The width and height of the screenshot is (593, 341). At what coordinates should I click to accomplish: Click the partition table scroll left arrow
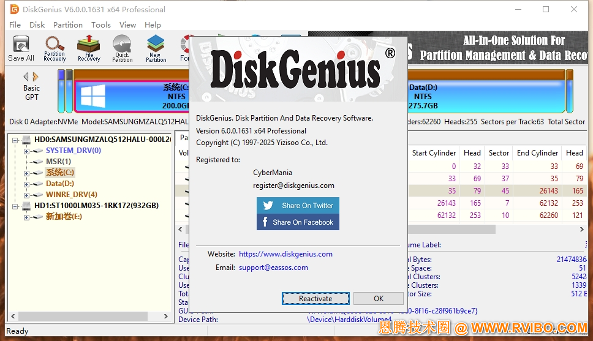[x=180, y=229]
